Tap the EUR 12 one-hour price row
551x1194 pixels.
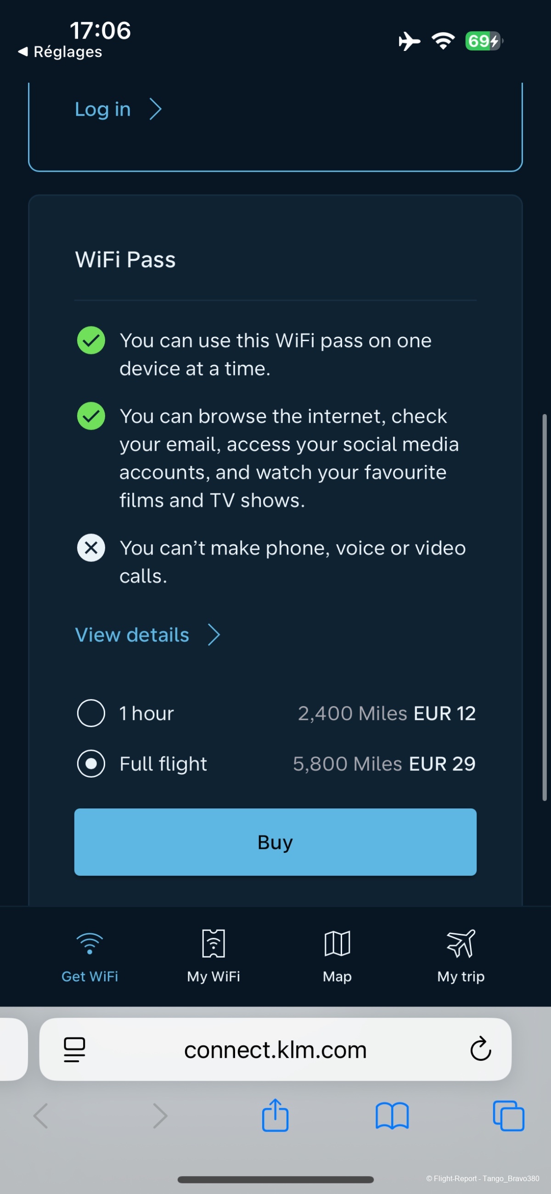pos(444,713)
